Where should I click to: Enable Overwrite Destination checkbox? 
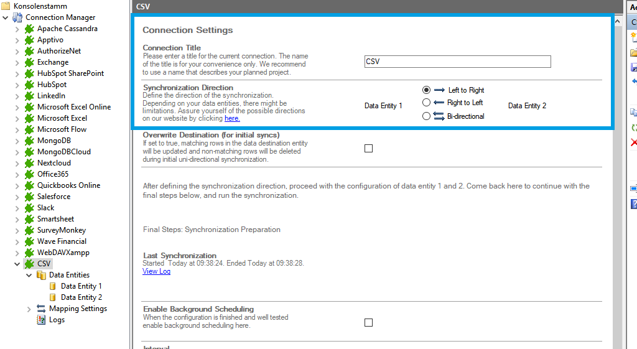[x=368, y=148]
